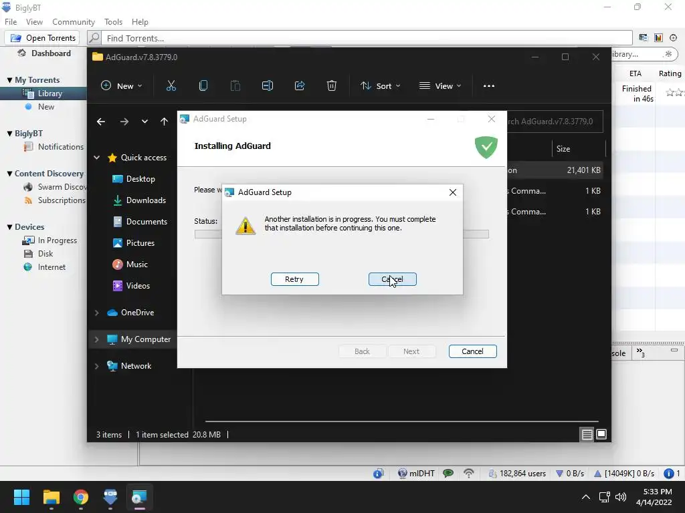Open the View dropdown in Explorer
The image size is (685, 513).
(x=440, y=86)
